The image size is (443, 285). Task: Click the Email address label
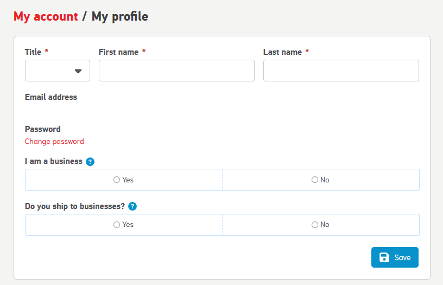coord(51,97)
